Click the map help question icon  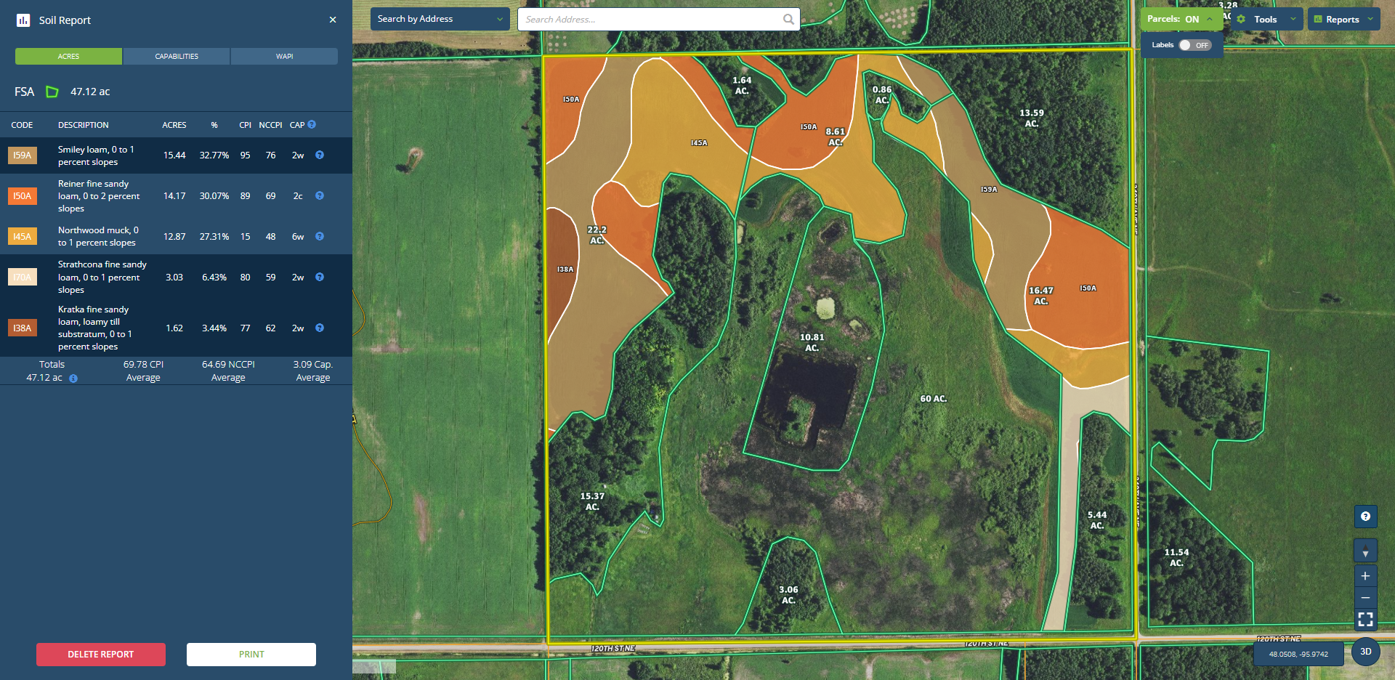tap(1365, 517)
